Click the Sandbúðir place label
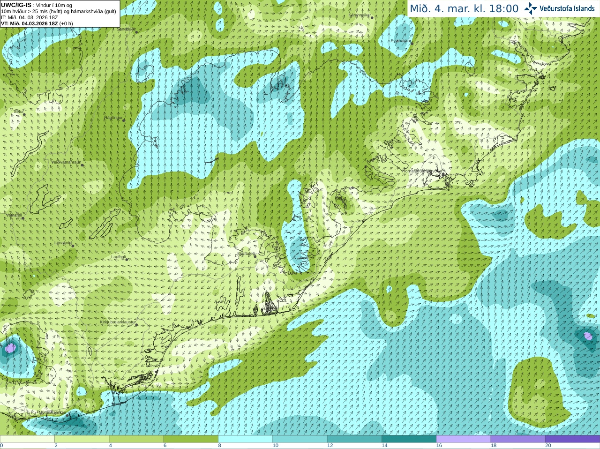600x449 pixels. click(x=126, y=29)
